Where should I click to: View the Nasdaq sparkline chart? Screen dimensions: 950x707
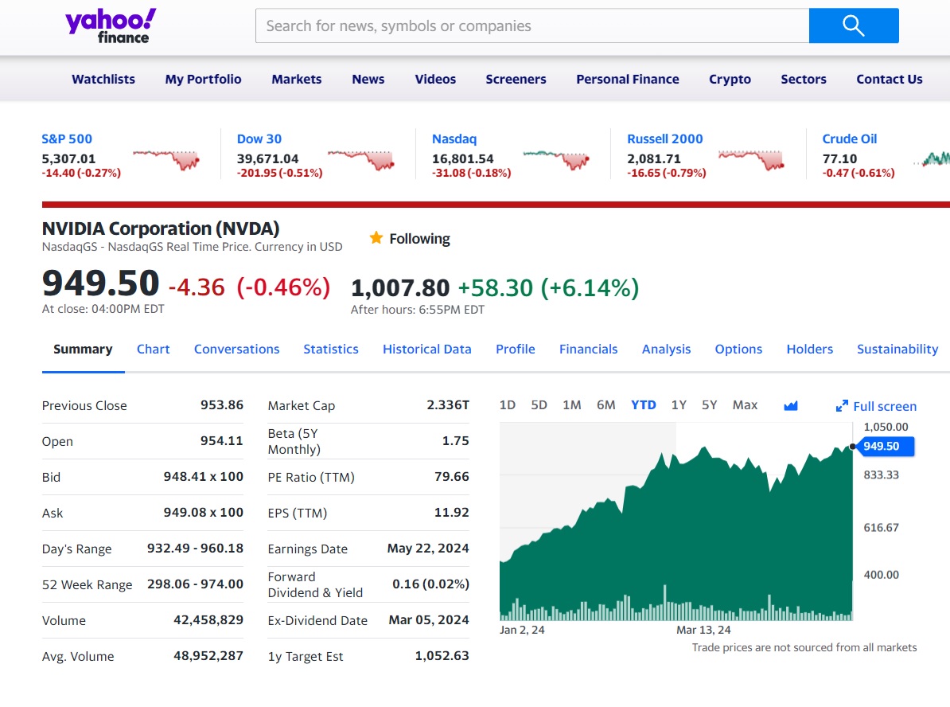click(x=556, y=159)
